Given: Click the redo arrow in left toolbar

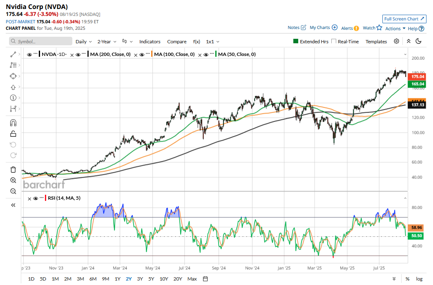Looking at the screenshot, I should (x=13, y=155).
